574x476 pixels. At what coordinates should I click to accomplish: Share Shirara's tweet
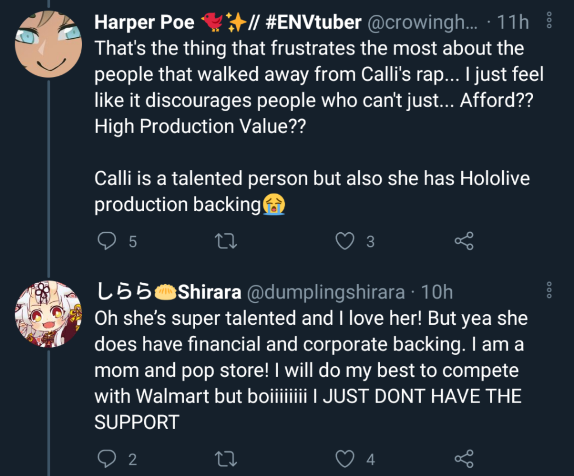point(464,459)
